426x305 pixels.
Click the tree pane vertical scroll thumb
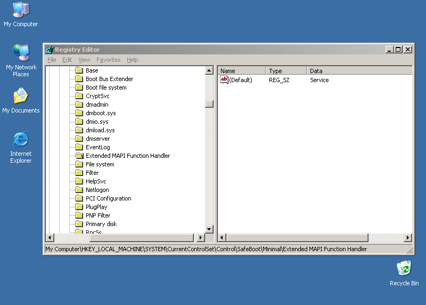[209, 104]
